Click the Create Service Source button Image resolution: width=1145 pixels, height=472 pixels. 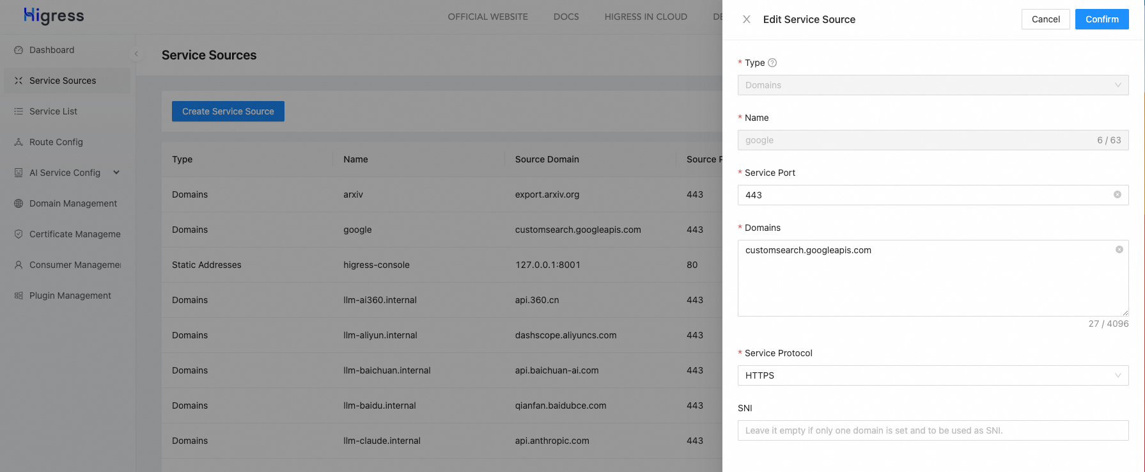(228, 111)
